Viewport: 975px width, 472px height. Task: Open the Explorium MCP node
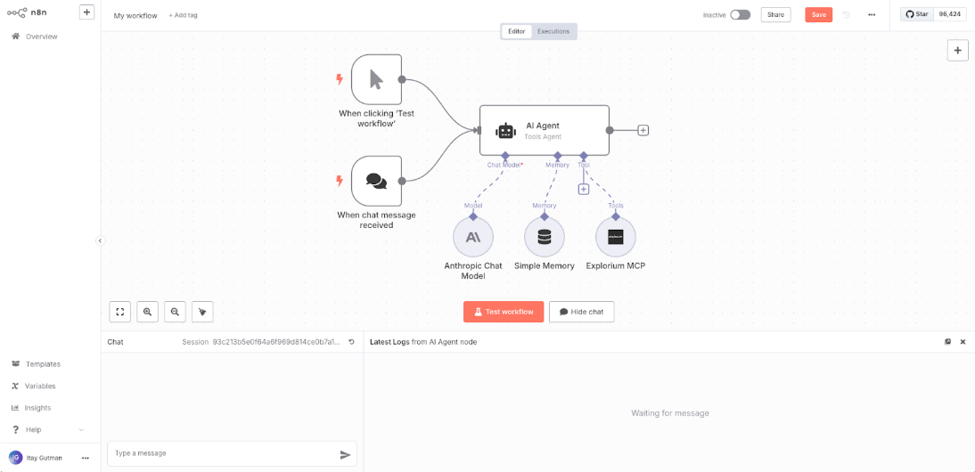tap(616, 237)
